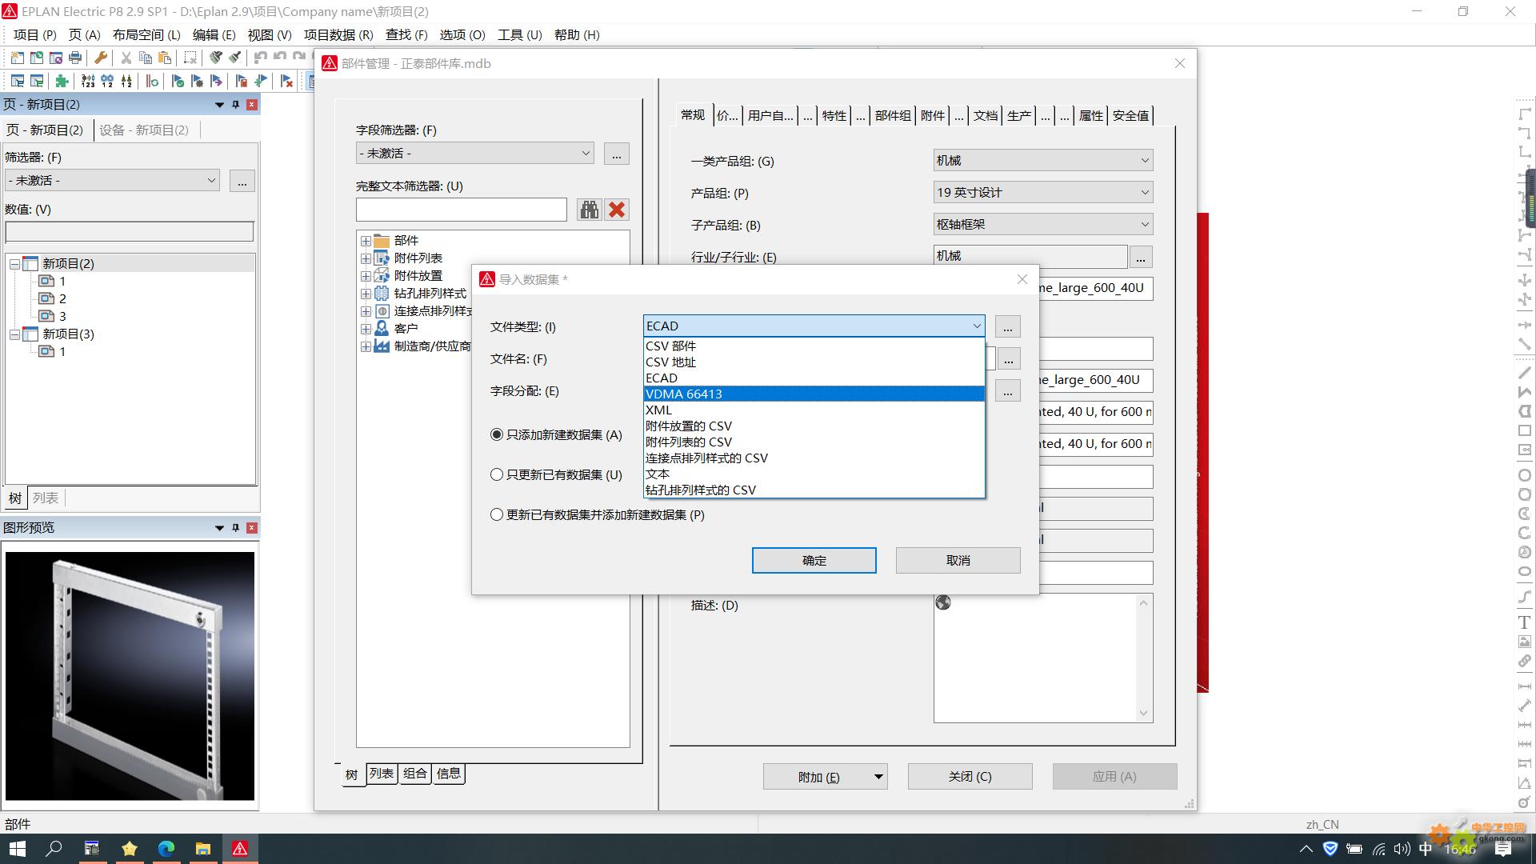
Task: Click the 数值 (V) input field
Action: 130,231
